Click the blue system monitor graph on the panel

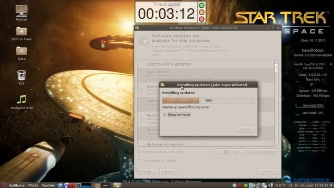click(86, 185)
